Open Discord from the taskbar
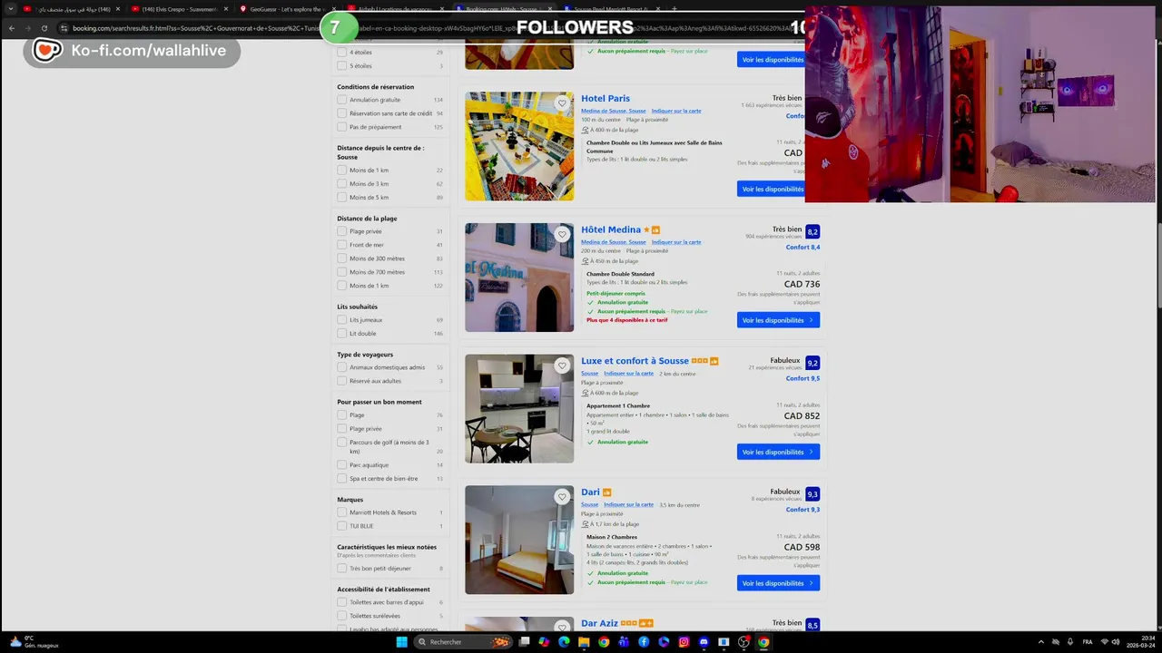The width and height of the screenshot is (1162, 653). pyautogui.click(x=704, y=642)
